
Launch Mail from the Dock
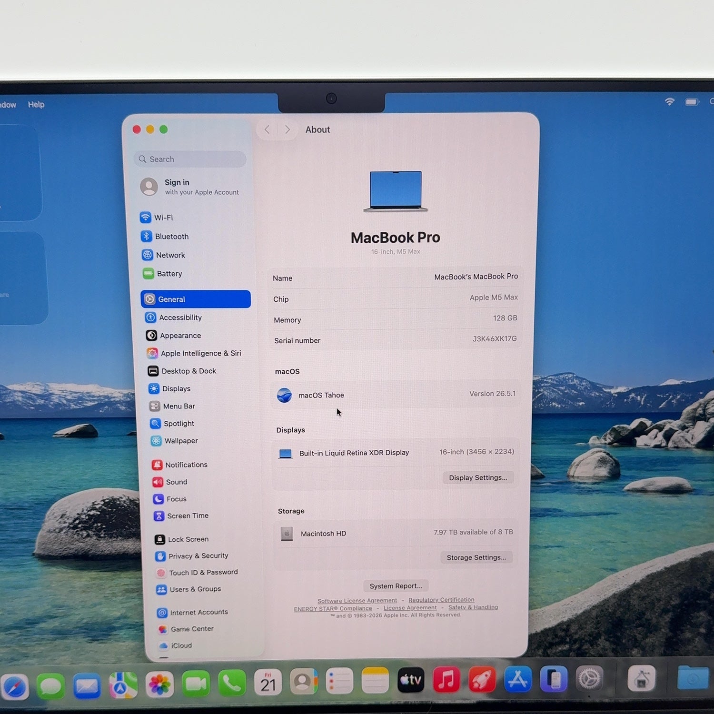coord(87,685)
